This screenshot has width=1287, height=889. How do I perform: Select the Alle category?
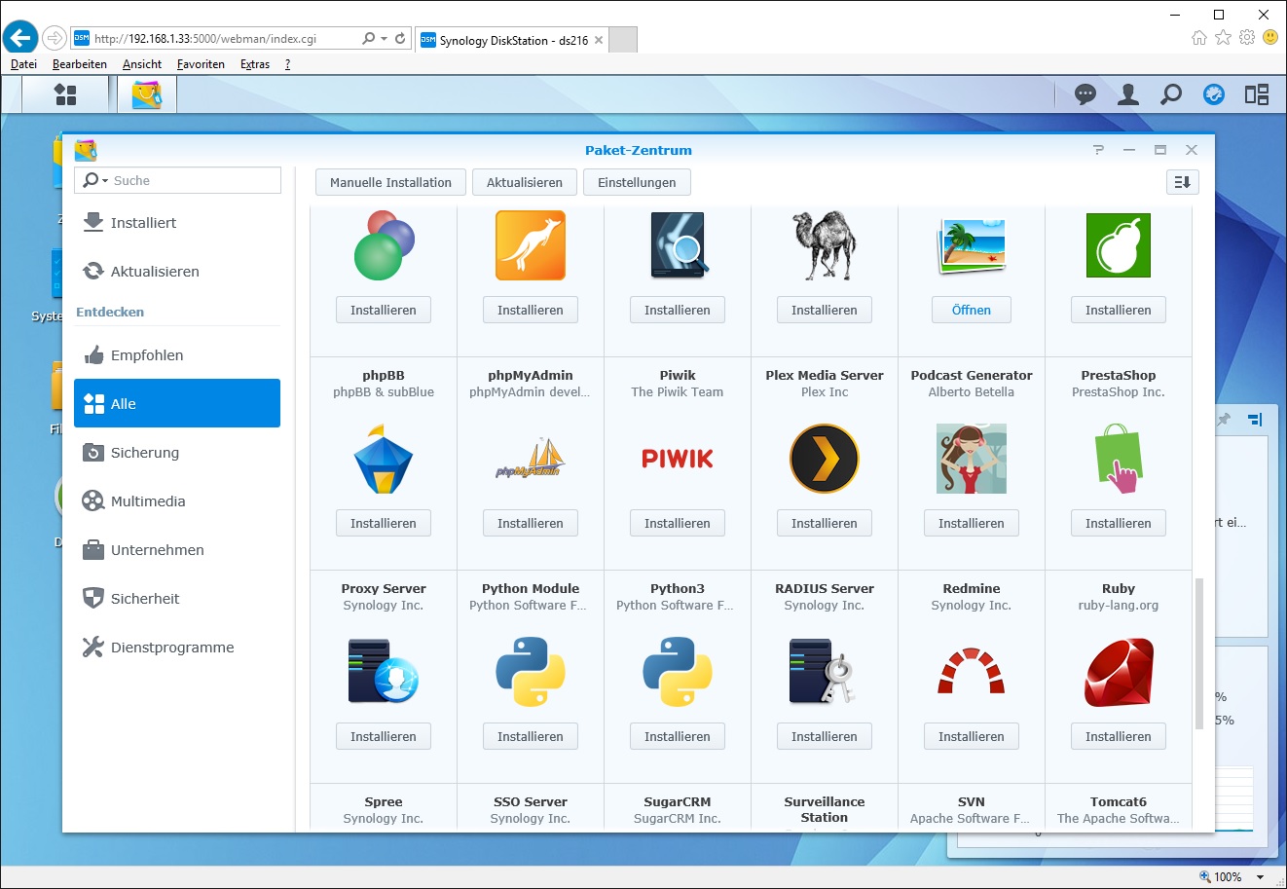[x=177, y=403]
